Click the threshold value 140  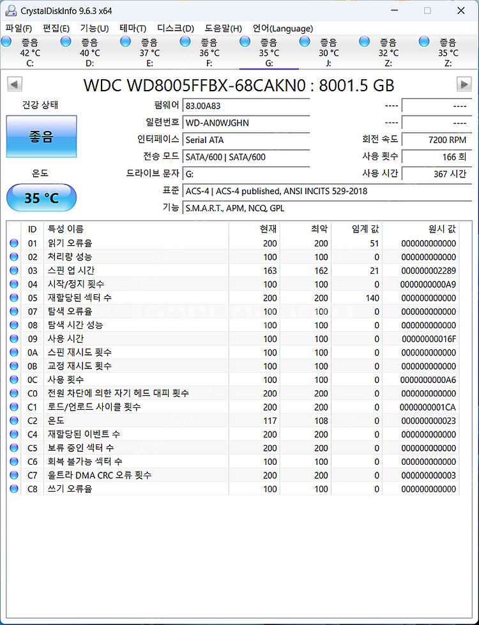pos(372,298)
